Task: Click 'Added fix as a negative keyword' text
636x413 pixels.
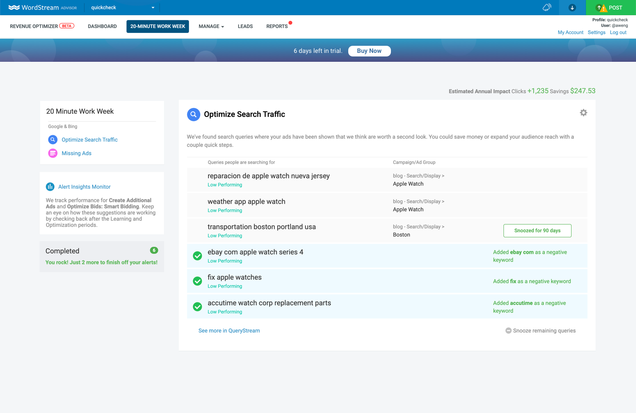Action: pyautogui.click(x=532, y=281)
